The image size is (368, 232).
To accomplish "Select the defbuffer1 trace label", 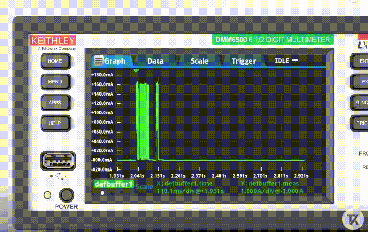I will coord(113,184).
